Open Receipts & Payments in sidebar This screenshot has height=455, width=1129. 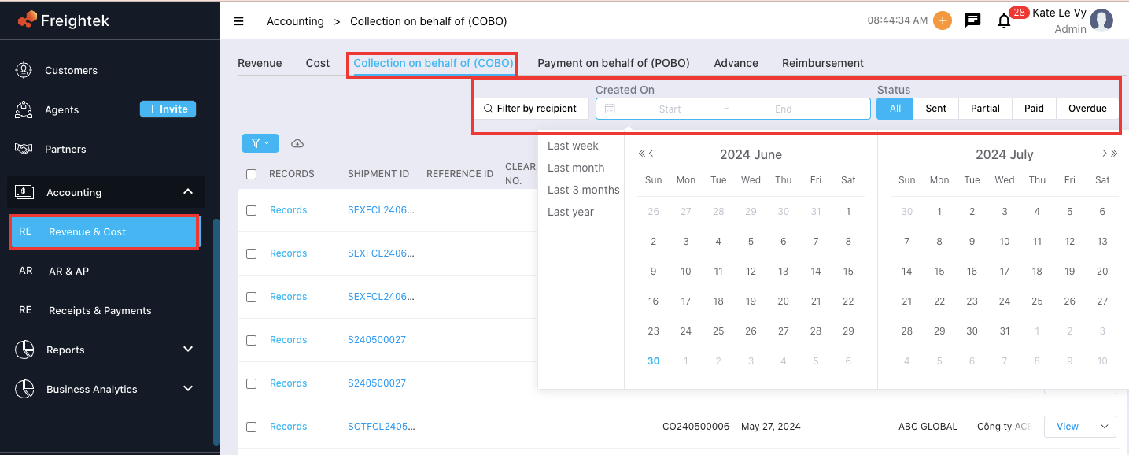100,310
